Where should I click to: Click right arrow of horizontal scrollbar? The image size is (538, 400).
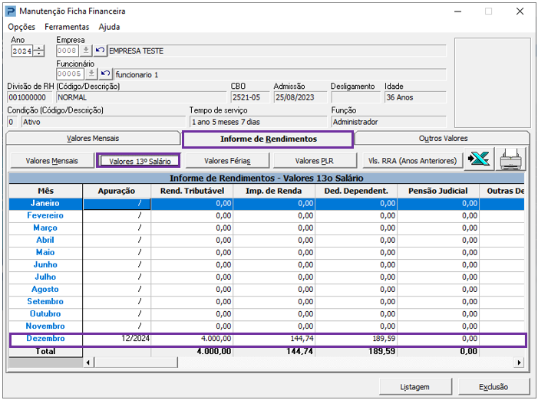tap(519, 362)
